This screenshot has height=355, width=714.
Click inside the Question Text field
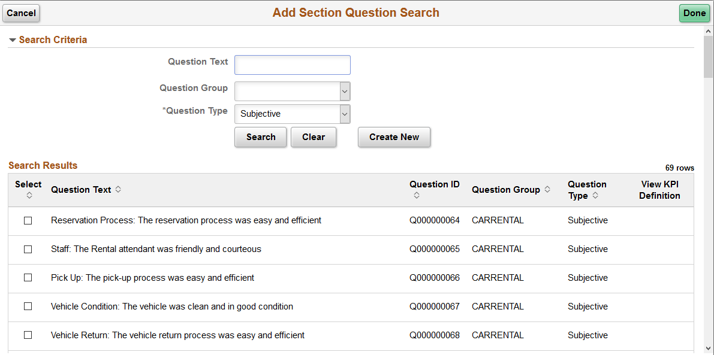pyautogui.click(x=292, y=65)
